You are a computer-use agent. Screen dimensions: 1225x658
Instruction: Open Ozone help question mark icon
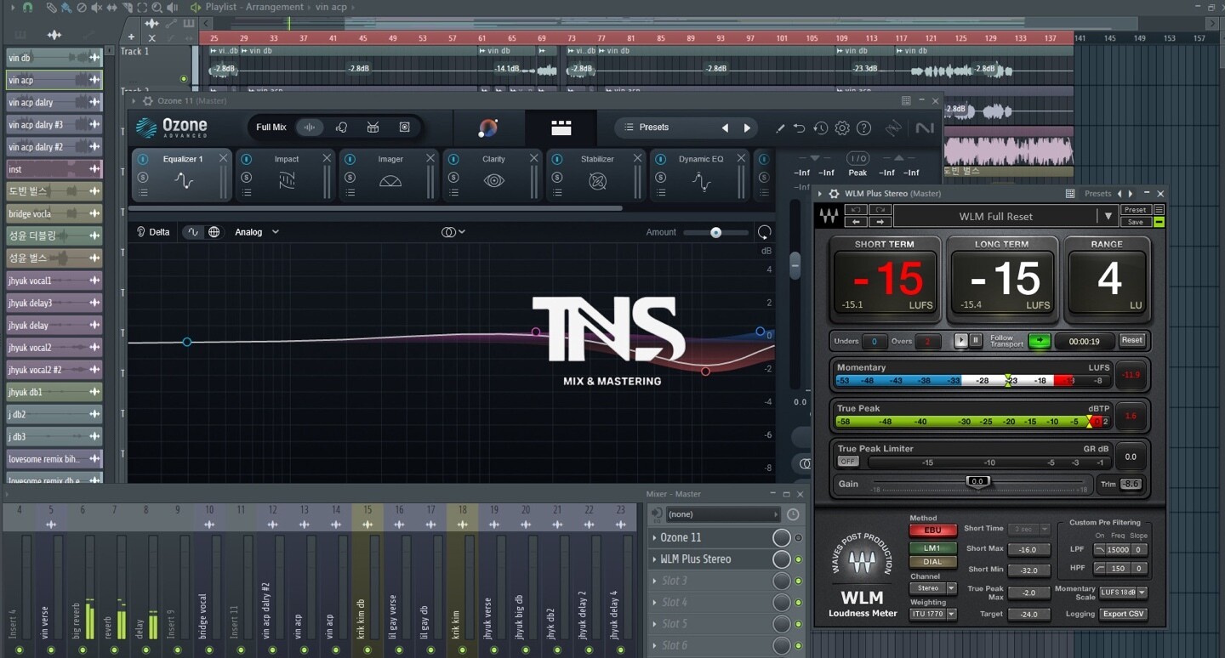tap(863, 128)
